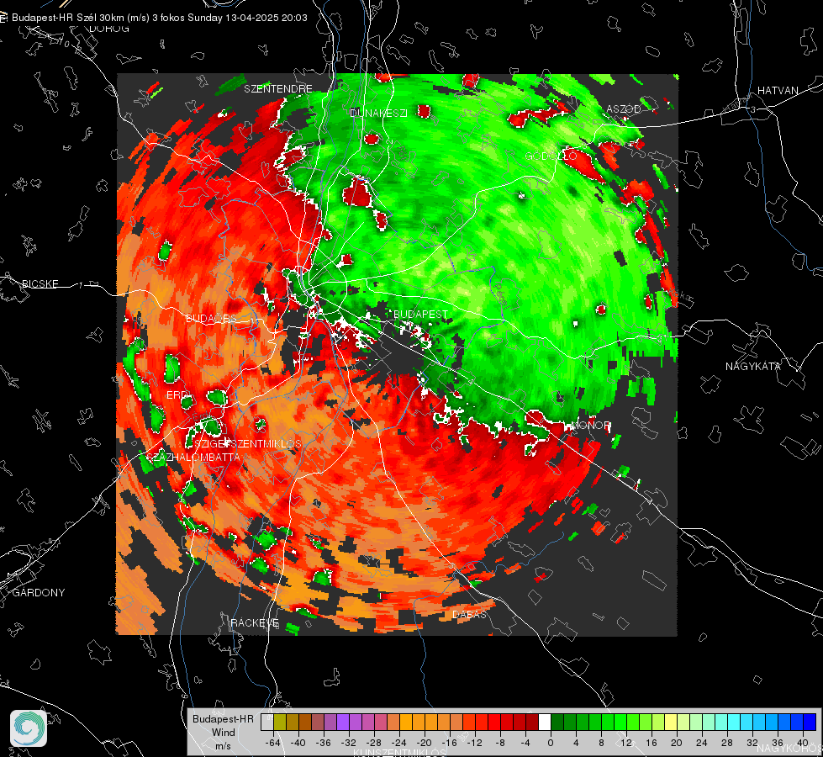Click the -28 legend value
Screen dimensions: 823x757
[x=374, y=743]
